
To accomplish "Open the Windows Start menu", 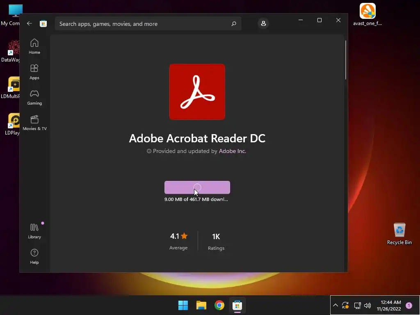I will 183,305.
